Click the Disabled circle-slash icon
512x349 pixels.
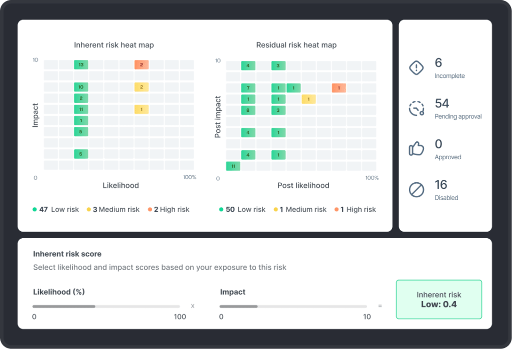coord(416,190)
